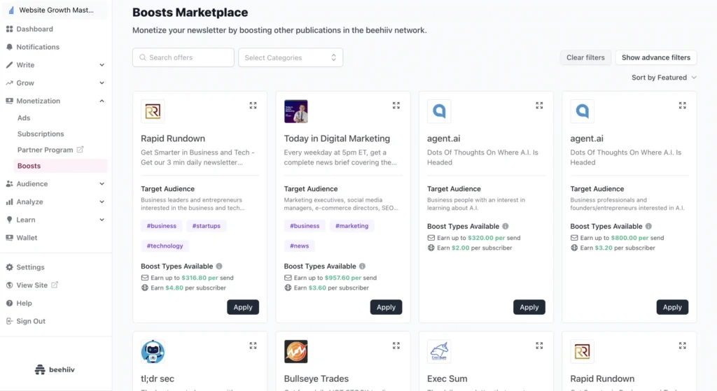Click the Notifications bell icon
Viewport: 717px width, 391px height.
(x=9, y=47)
